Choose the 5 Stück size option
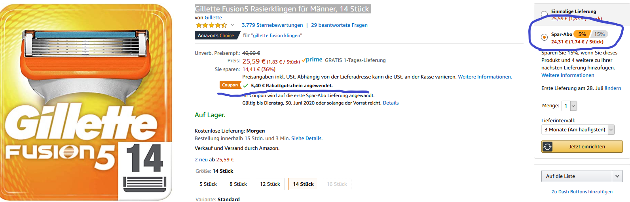 coord(208,184)
